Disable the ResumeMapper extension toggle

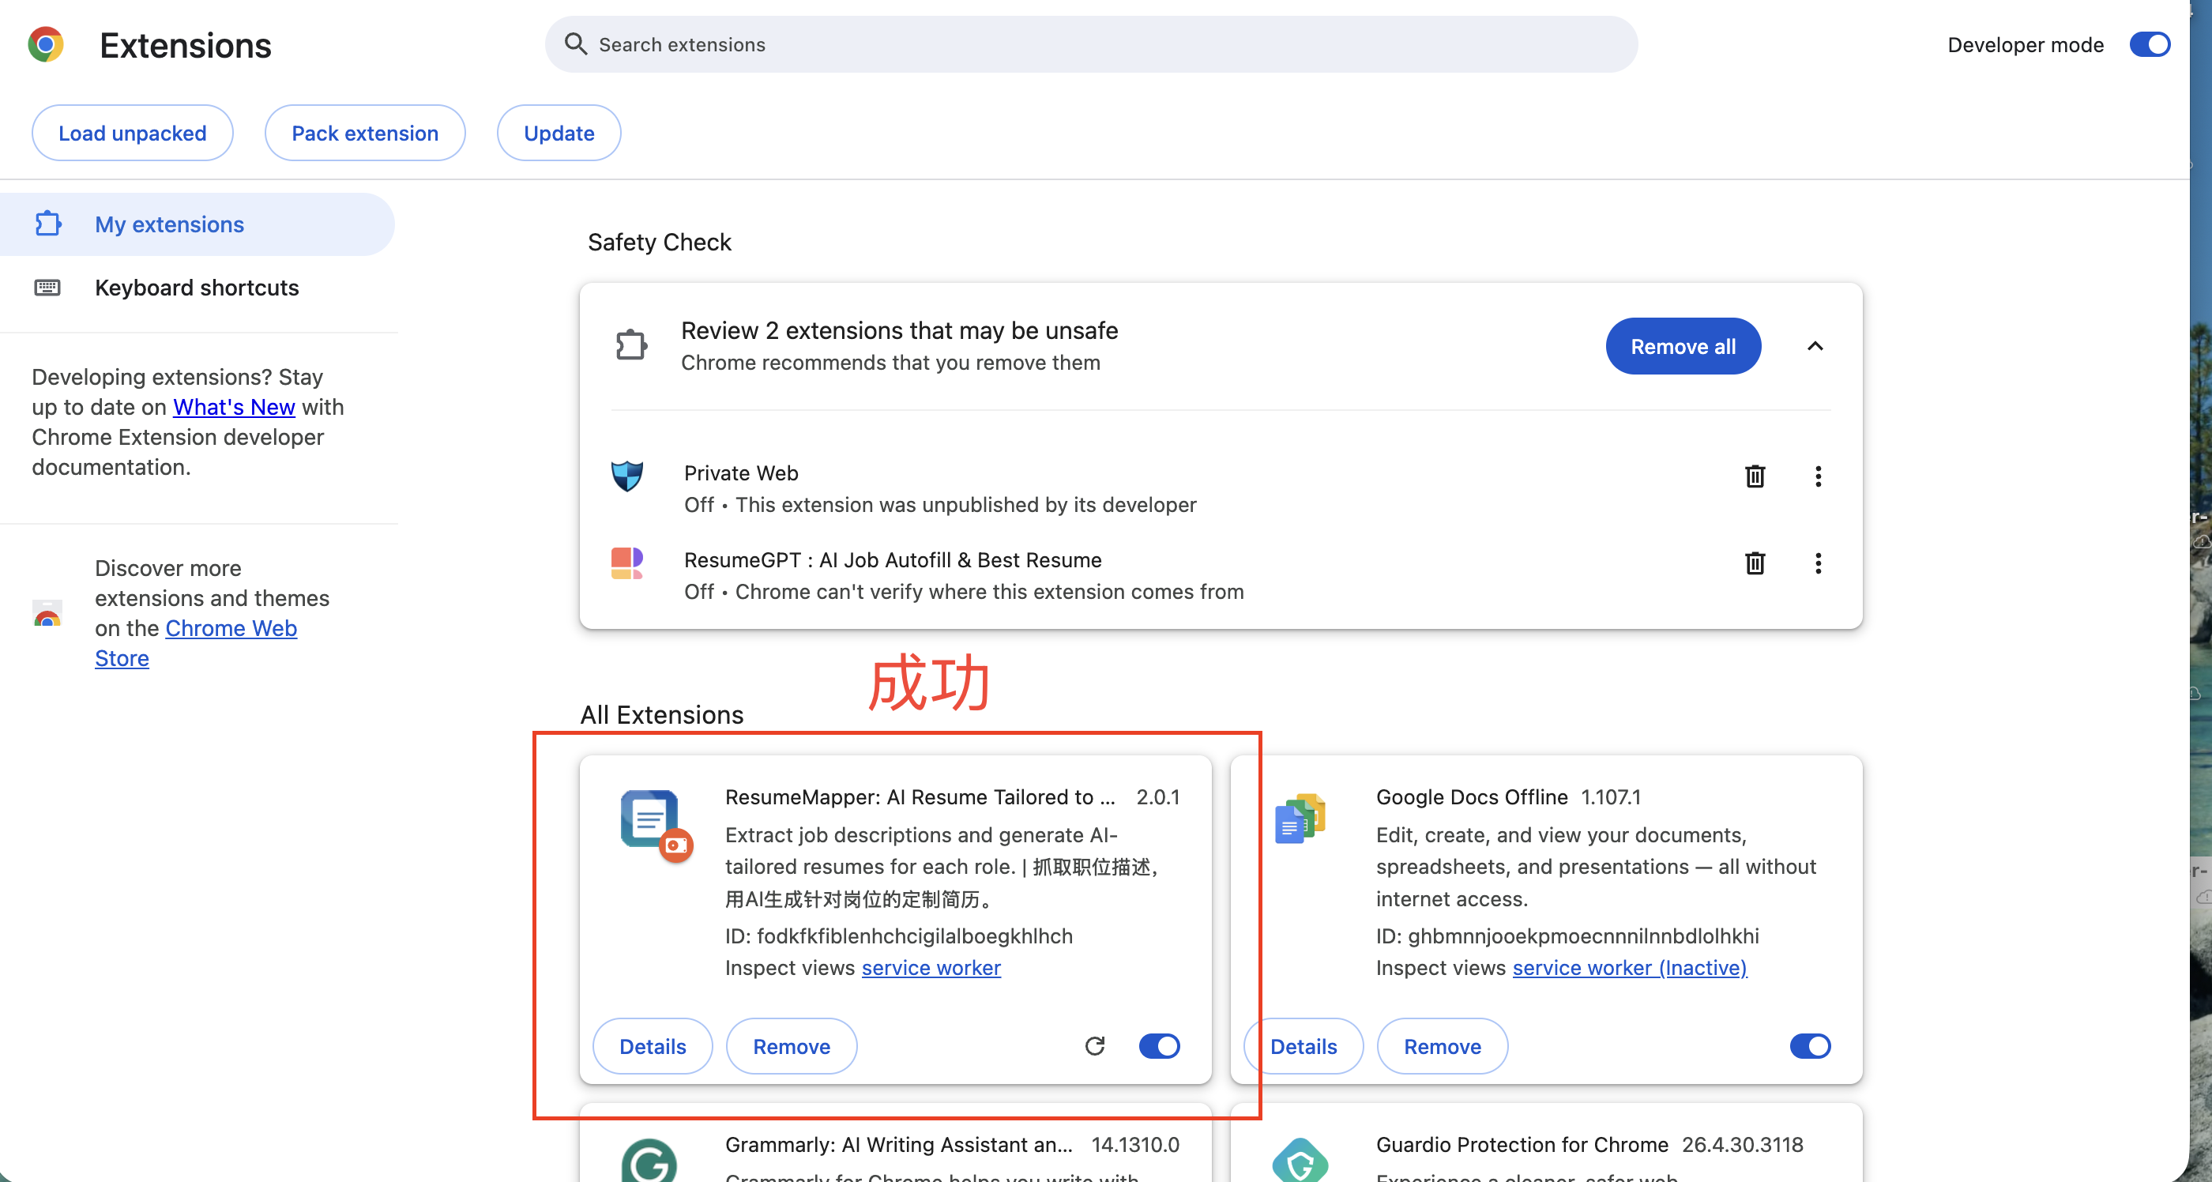(x=1158, y=1045)
